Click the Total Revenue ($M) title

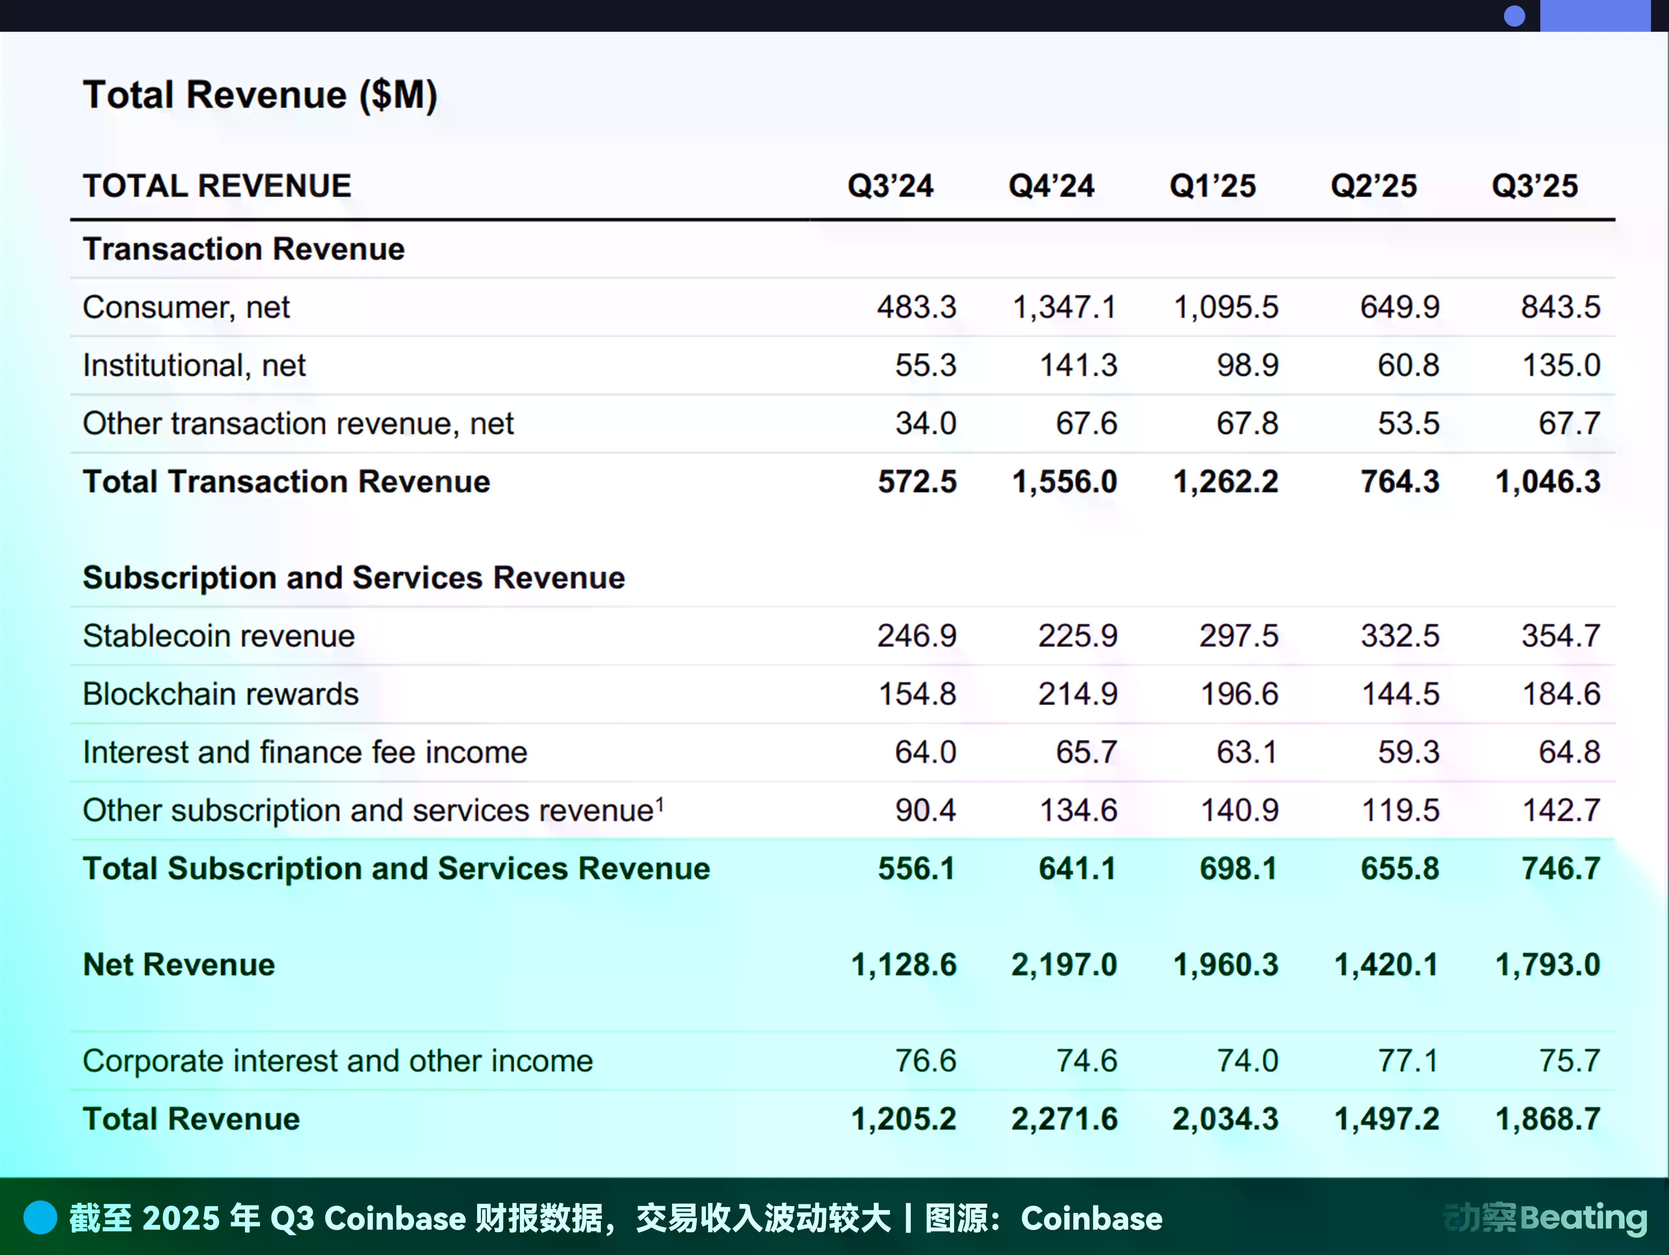(260, 95)
